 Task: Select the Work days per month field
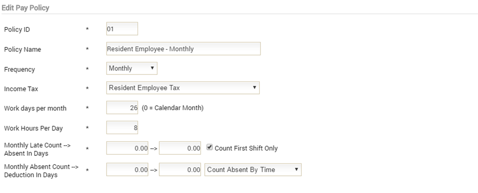point(122,107)
